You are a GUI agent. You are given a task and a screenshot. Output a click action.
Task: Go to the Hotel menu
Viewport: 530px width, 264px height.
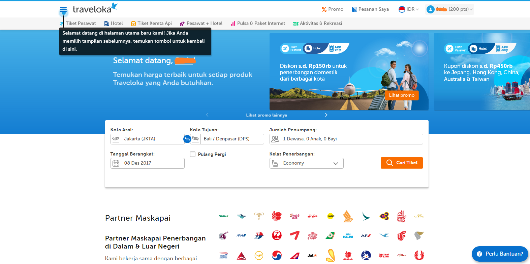tap(114, 24)
